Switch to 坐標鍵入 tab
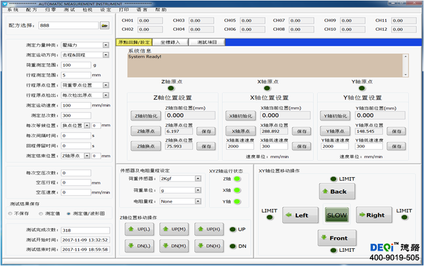 (170, 42)
